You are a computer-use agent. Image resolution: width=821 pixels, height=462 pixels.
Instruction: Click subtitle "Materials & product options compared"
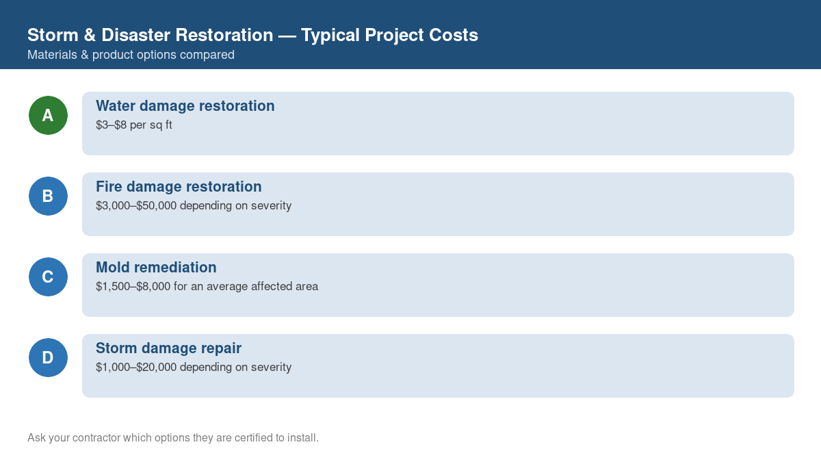(x=131, y=55)
